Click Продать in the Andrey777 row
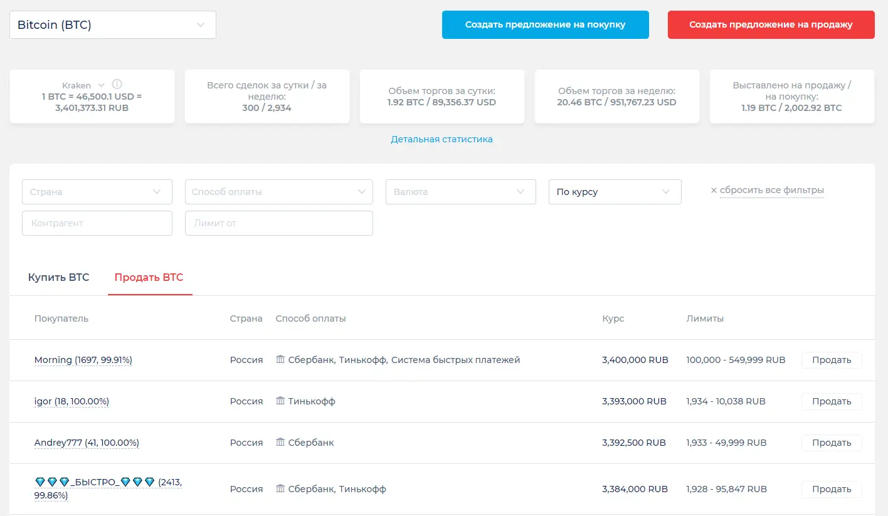The width and height of the screenshot is (888, 516). [x=832, y=443]
